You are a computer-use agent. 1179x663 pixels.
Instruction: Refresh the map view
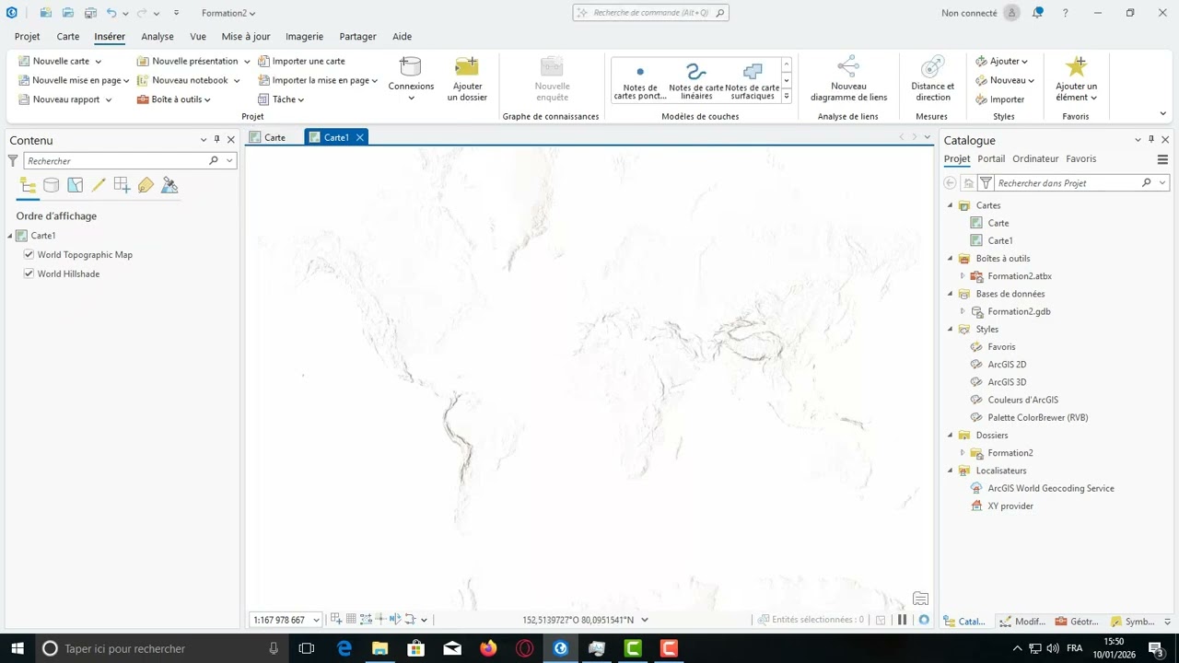click(924, 620)
